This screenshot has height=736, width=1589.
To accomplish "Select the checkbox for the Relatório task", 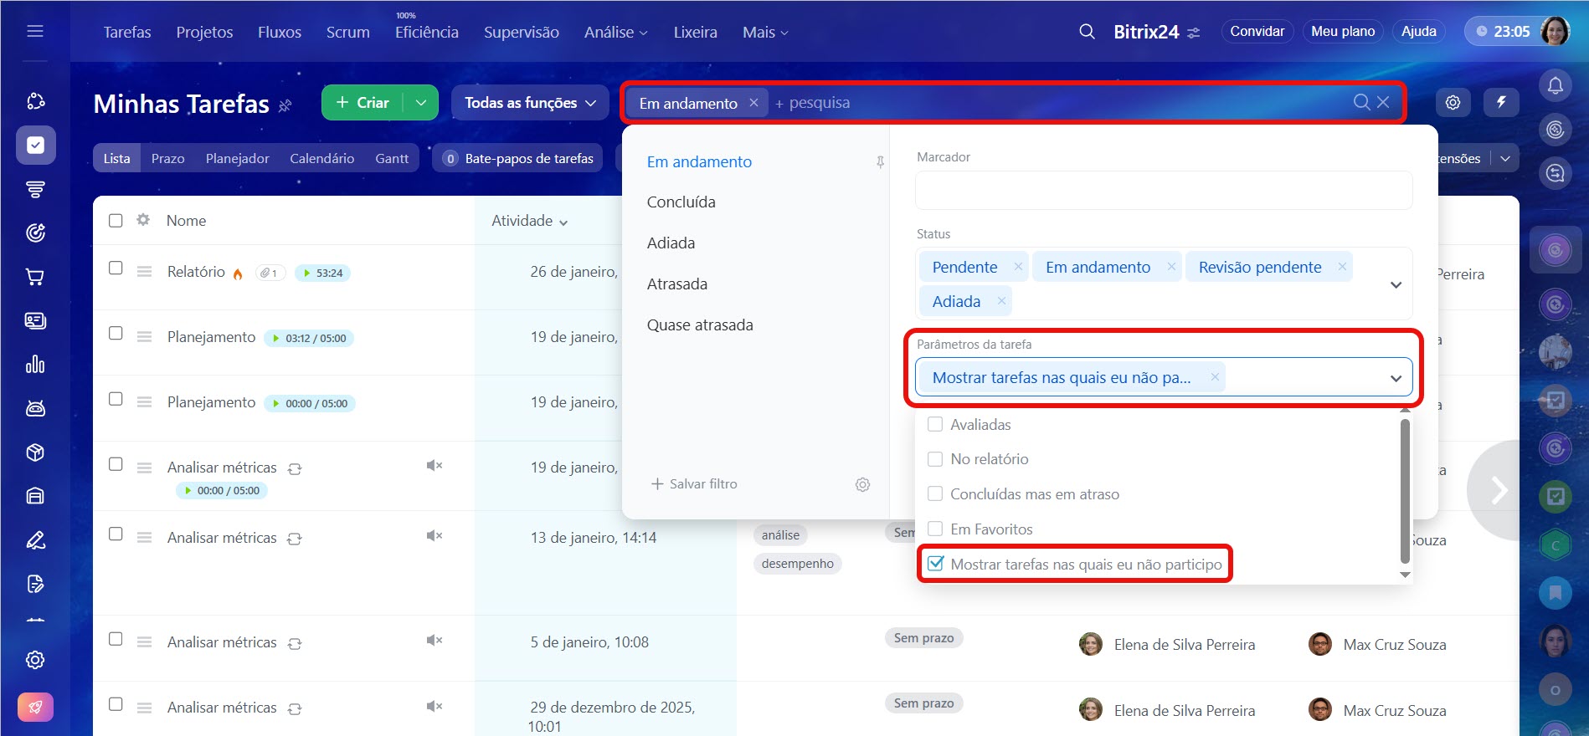I will [116, 268].
